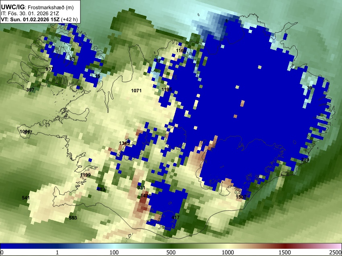This screenshot has width=342, height=256.
Task: Click the dark green color bar segment above 500
Action: pos(171,246)
